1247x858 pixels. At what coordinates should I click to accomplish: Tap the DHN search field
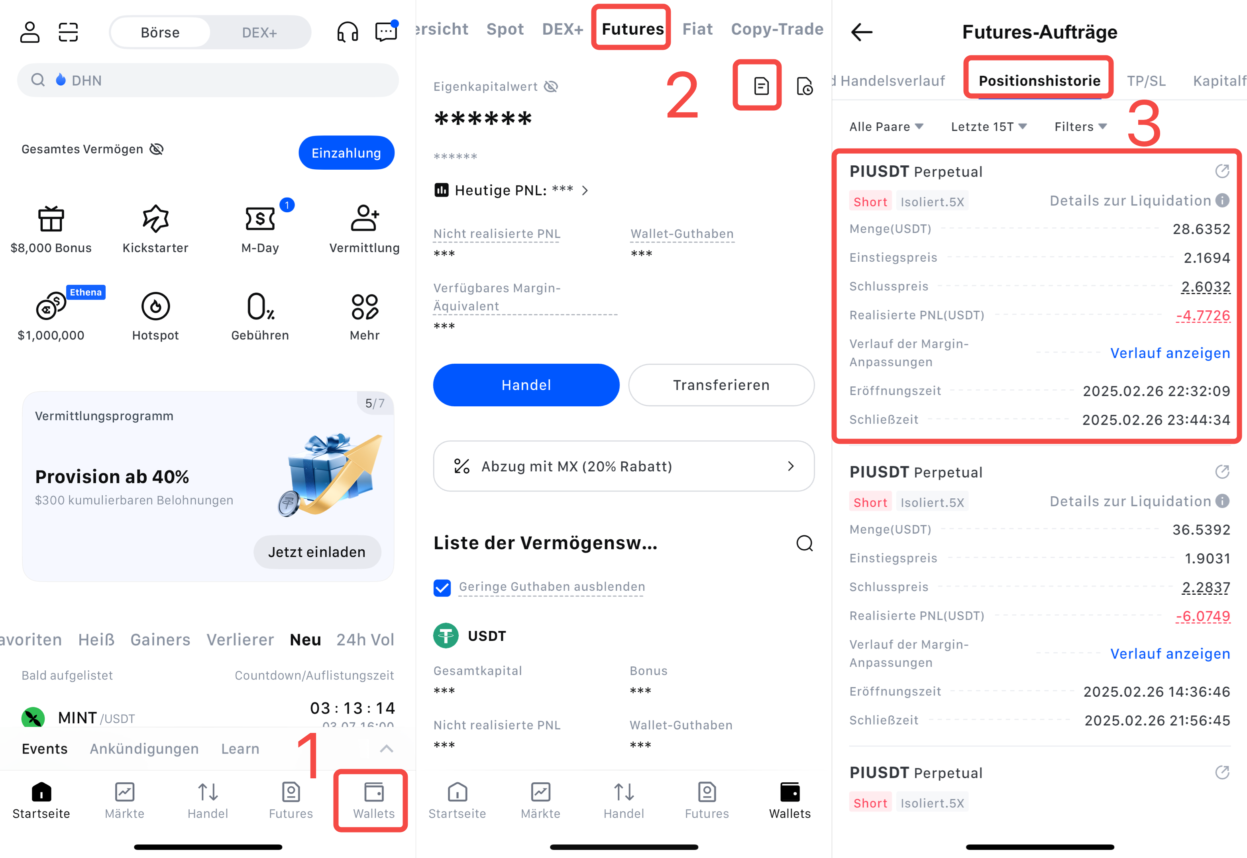208,80
